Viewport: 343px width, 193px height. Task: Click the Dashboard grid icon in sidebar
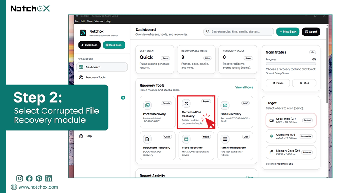81,67
